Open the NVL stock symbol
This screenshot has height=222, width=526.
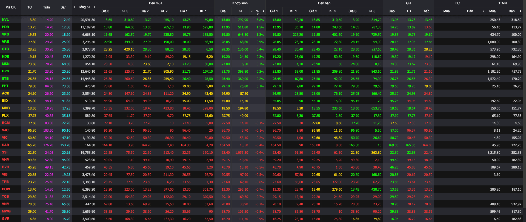[x=5, y=20]
